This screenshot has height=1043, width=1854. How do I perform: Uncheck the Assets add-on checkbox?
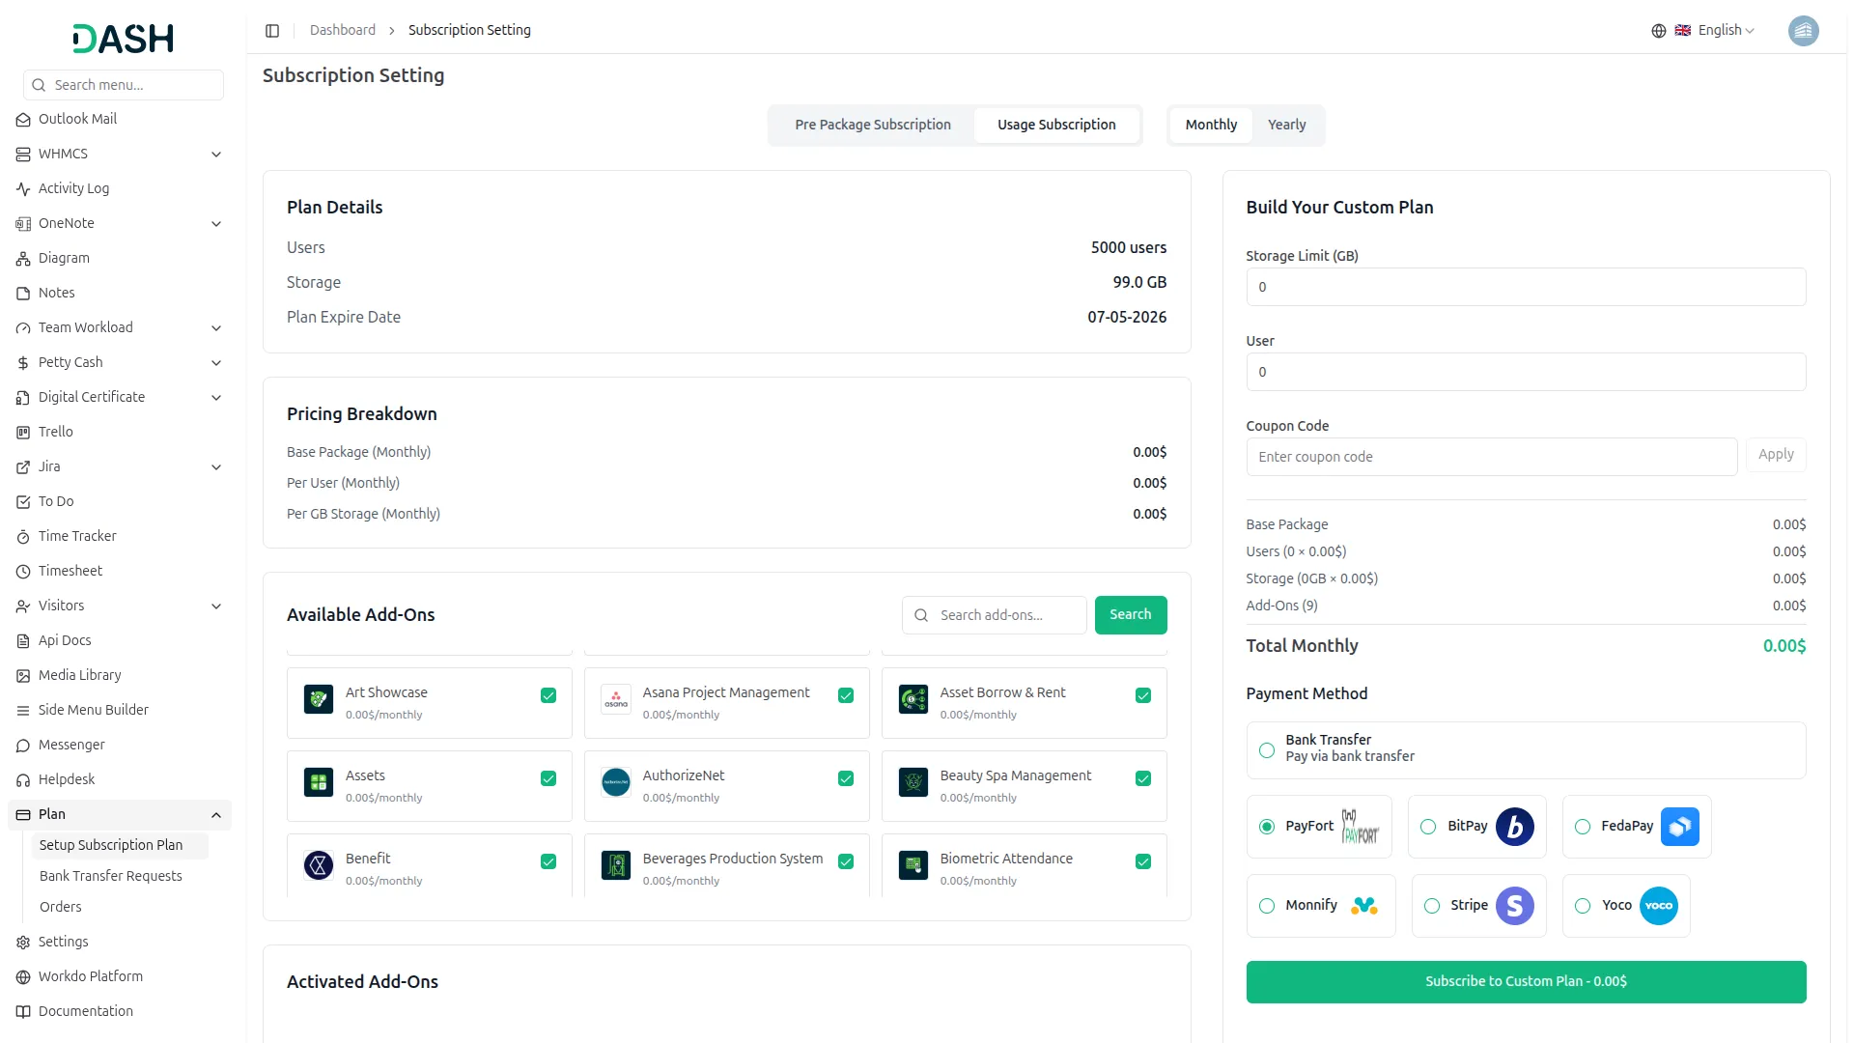coord(548,778)
